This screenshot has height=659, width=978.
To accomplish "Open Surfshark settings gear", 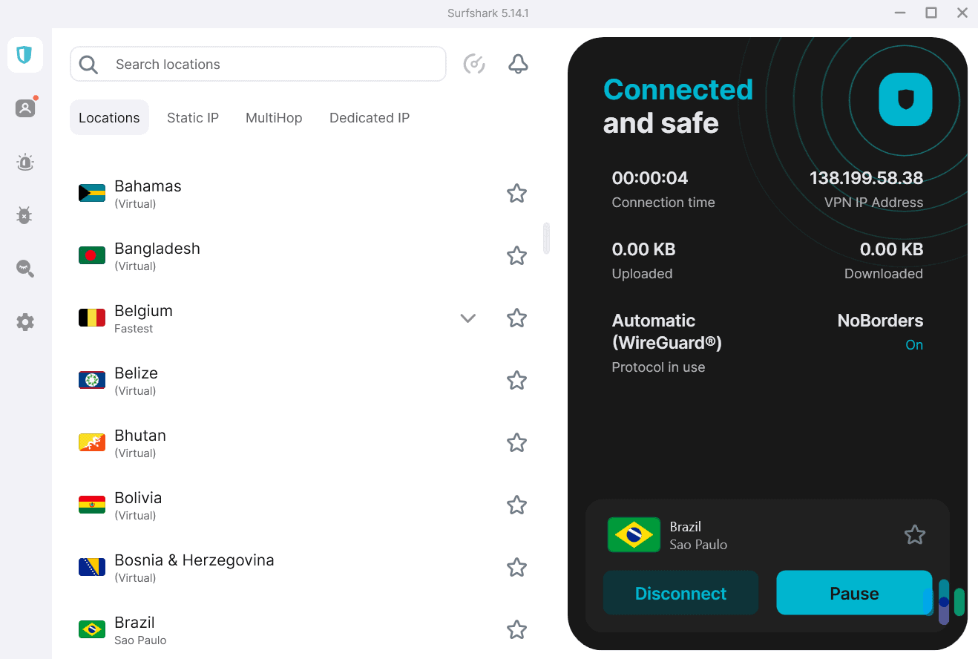I will (x=24, y=321).
